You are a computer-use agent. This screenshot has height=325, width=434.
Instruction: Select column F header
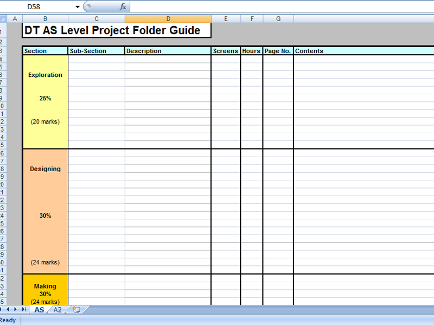pyautogui.click(x=252, y=19)
